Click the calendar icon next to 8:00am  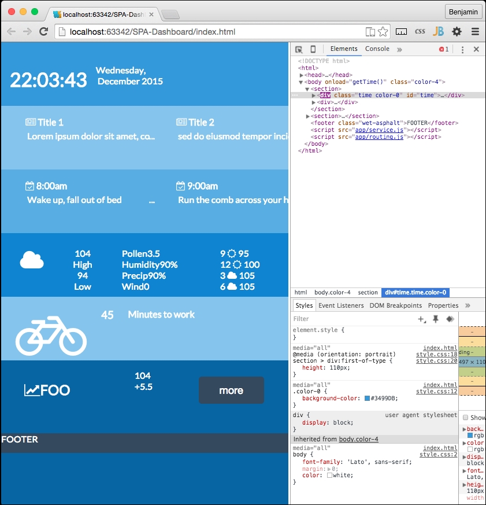29,186
